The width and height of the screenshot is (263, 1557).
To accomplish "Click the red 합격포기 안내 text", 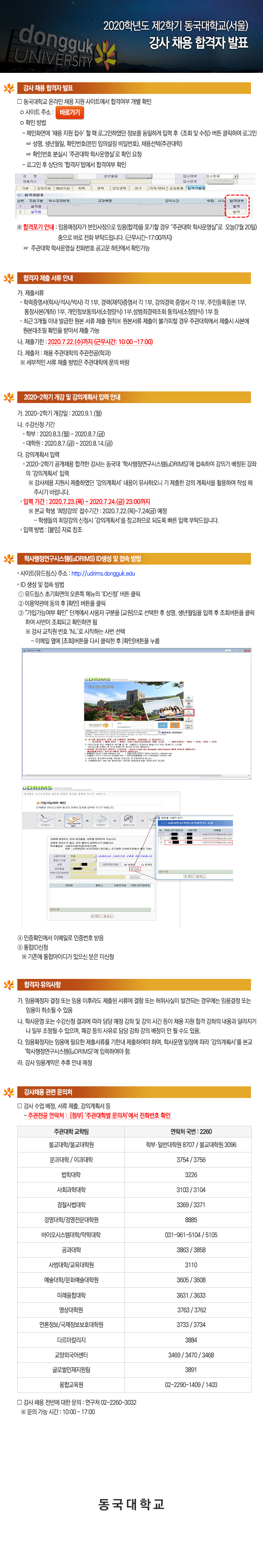I will [38, 227].
